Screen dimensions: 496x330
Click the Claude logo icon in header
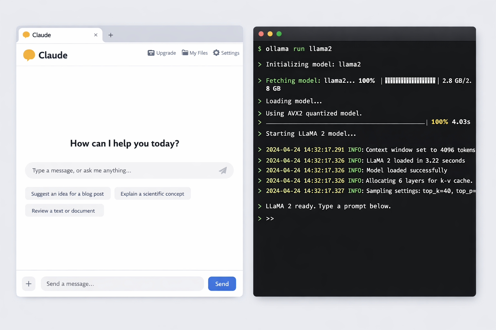point(29,55)
